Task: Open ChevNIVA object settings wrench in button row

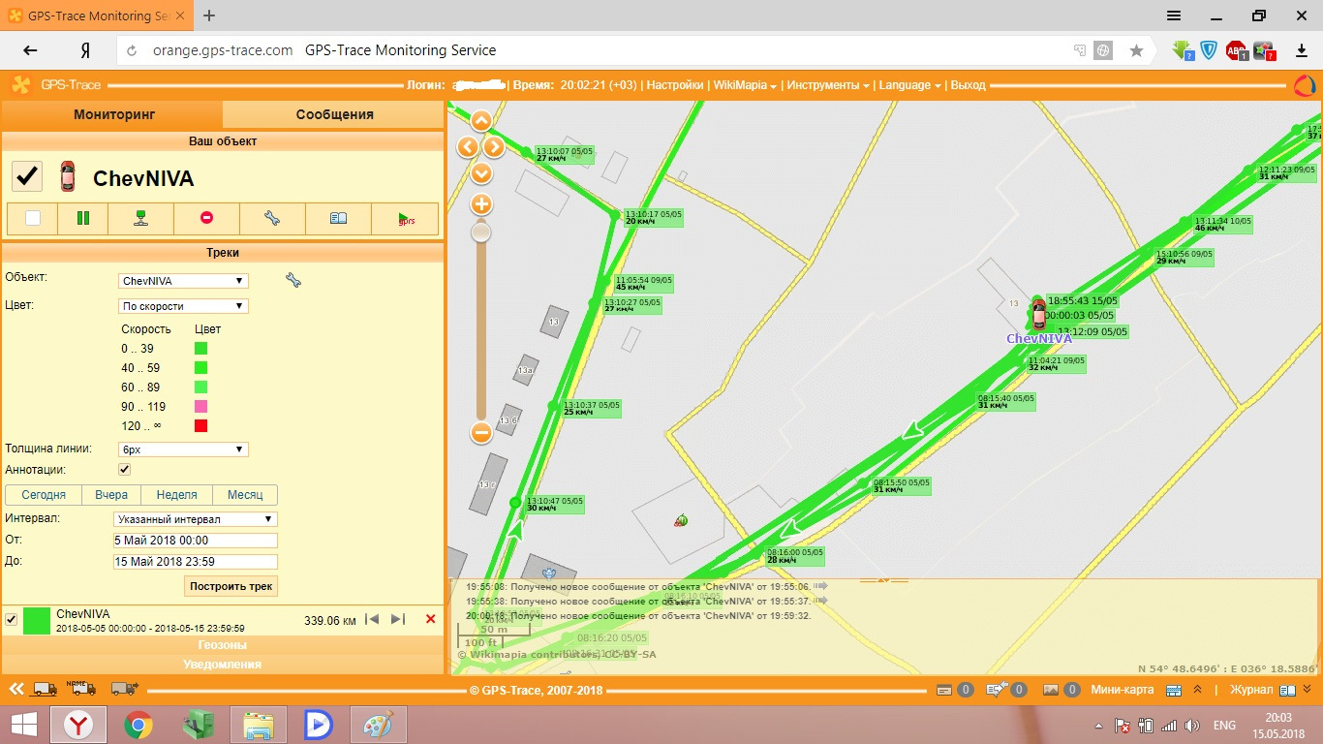Action: point(272,218)
